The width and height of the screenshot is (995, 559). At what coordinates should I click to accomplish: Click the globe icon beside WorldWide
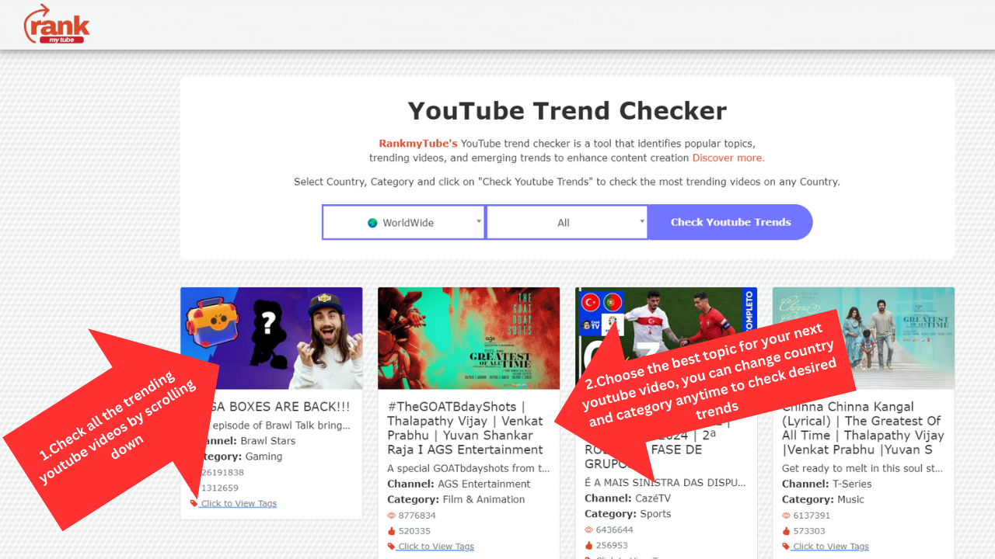coord(372,223)
